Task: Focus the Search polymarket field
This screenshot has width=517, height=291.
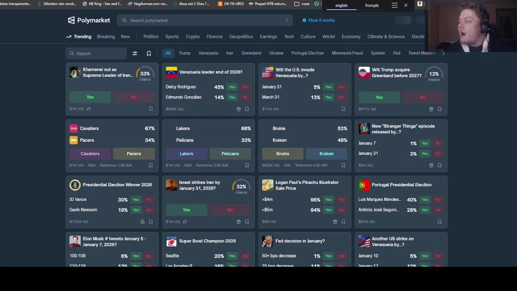Action: [x=205, y=20]
